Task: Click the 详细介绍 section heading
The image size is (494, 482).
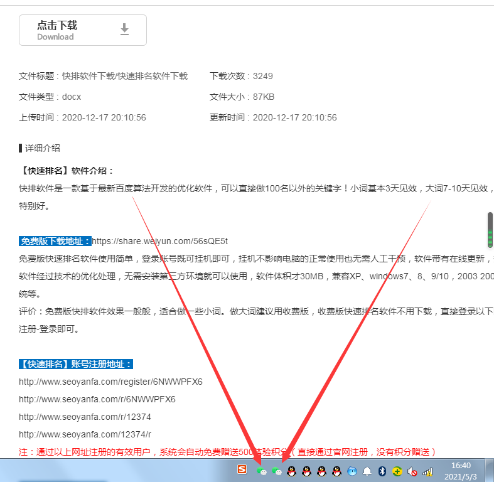Action: tap(40, 148)
